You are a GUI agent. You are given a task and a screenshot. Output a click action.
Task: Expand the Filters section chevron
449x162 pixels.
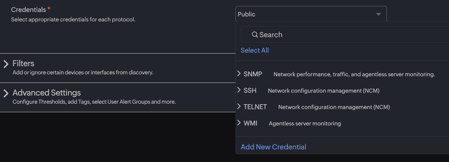click(6, 64)
